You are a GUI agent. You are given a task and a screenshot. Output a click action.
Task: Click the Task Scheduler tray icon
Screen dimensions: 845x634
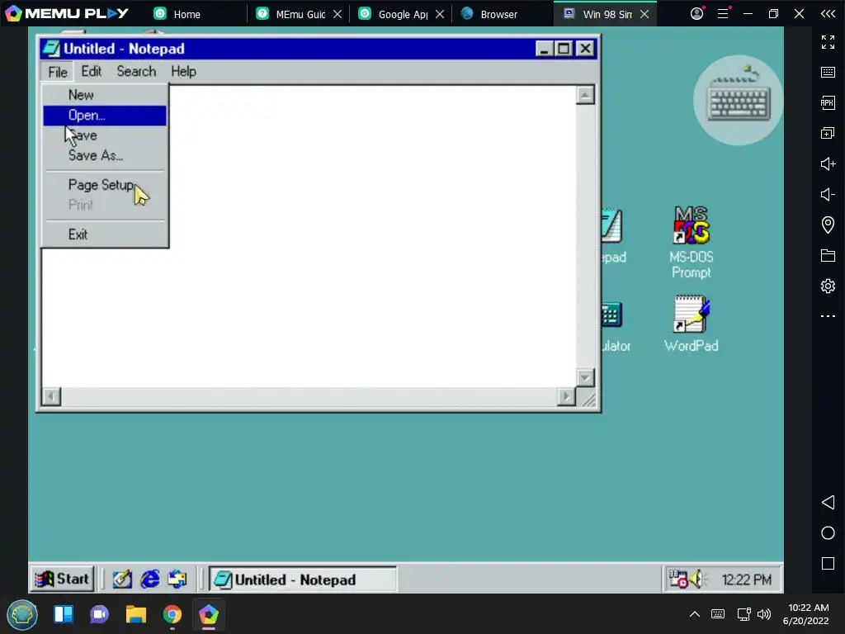[x=678, y=579]
